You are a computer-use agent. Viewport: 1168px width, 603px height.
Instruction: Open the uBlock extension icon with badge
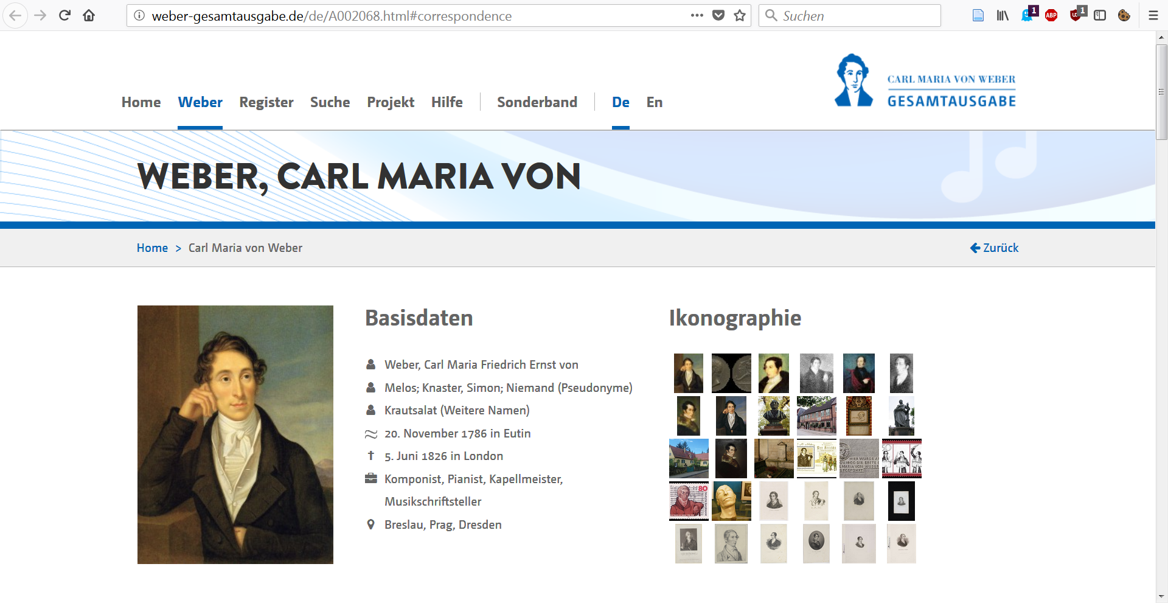pyautogui.click(x=1077, y=14)
